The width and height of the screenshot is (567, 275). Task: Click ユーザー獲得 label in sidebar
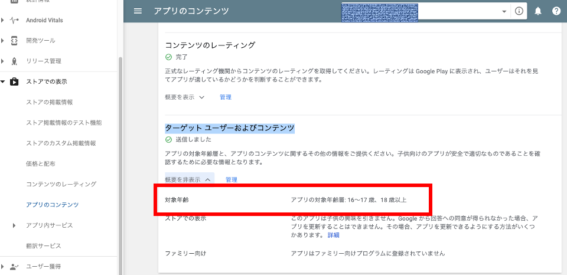(x=44, y=267)
